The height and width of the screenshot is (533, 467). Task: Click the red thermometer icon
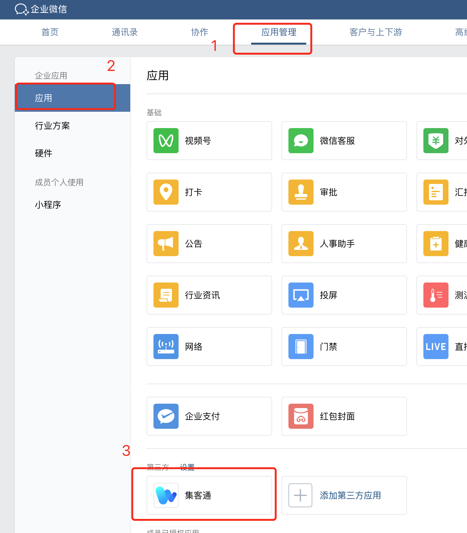(x=436, y=295)
